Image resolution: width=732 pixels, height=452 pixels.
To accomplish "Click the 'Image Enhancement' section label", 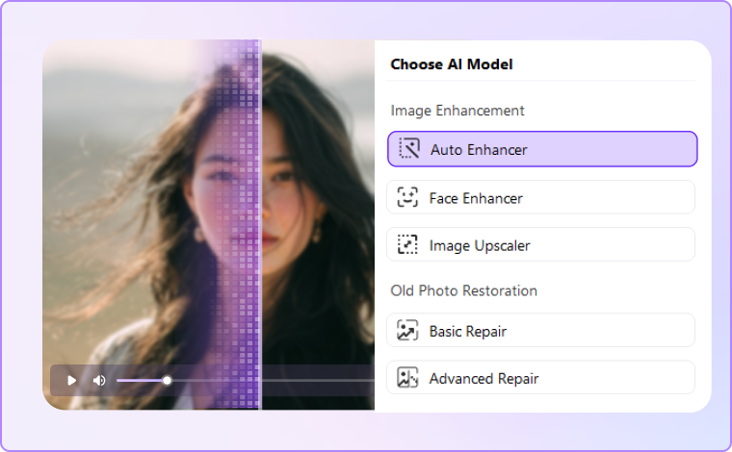I will [x=457, y=111].
